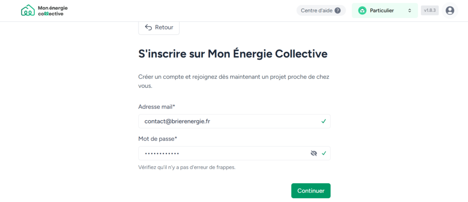Open the Centre d'aide help center
The width and height of the screenshot is (468, 202).
(320, 11)
